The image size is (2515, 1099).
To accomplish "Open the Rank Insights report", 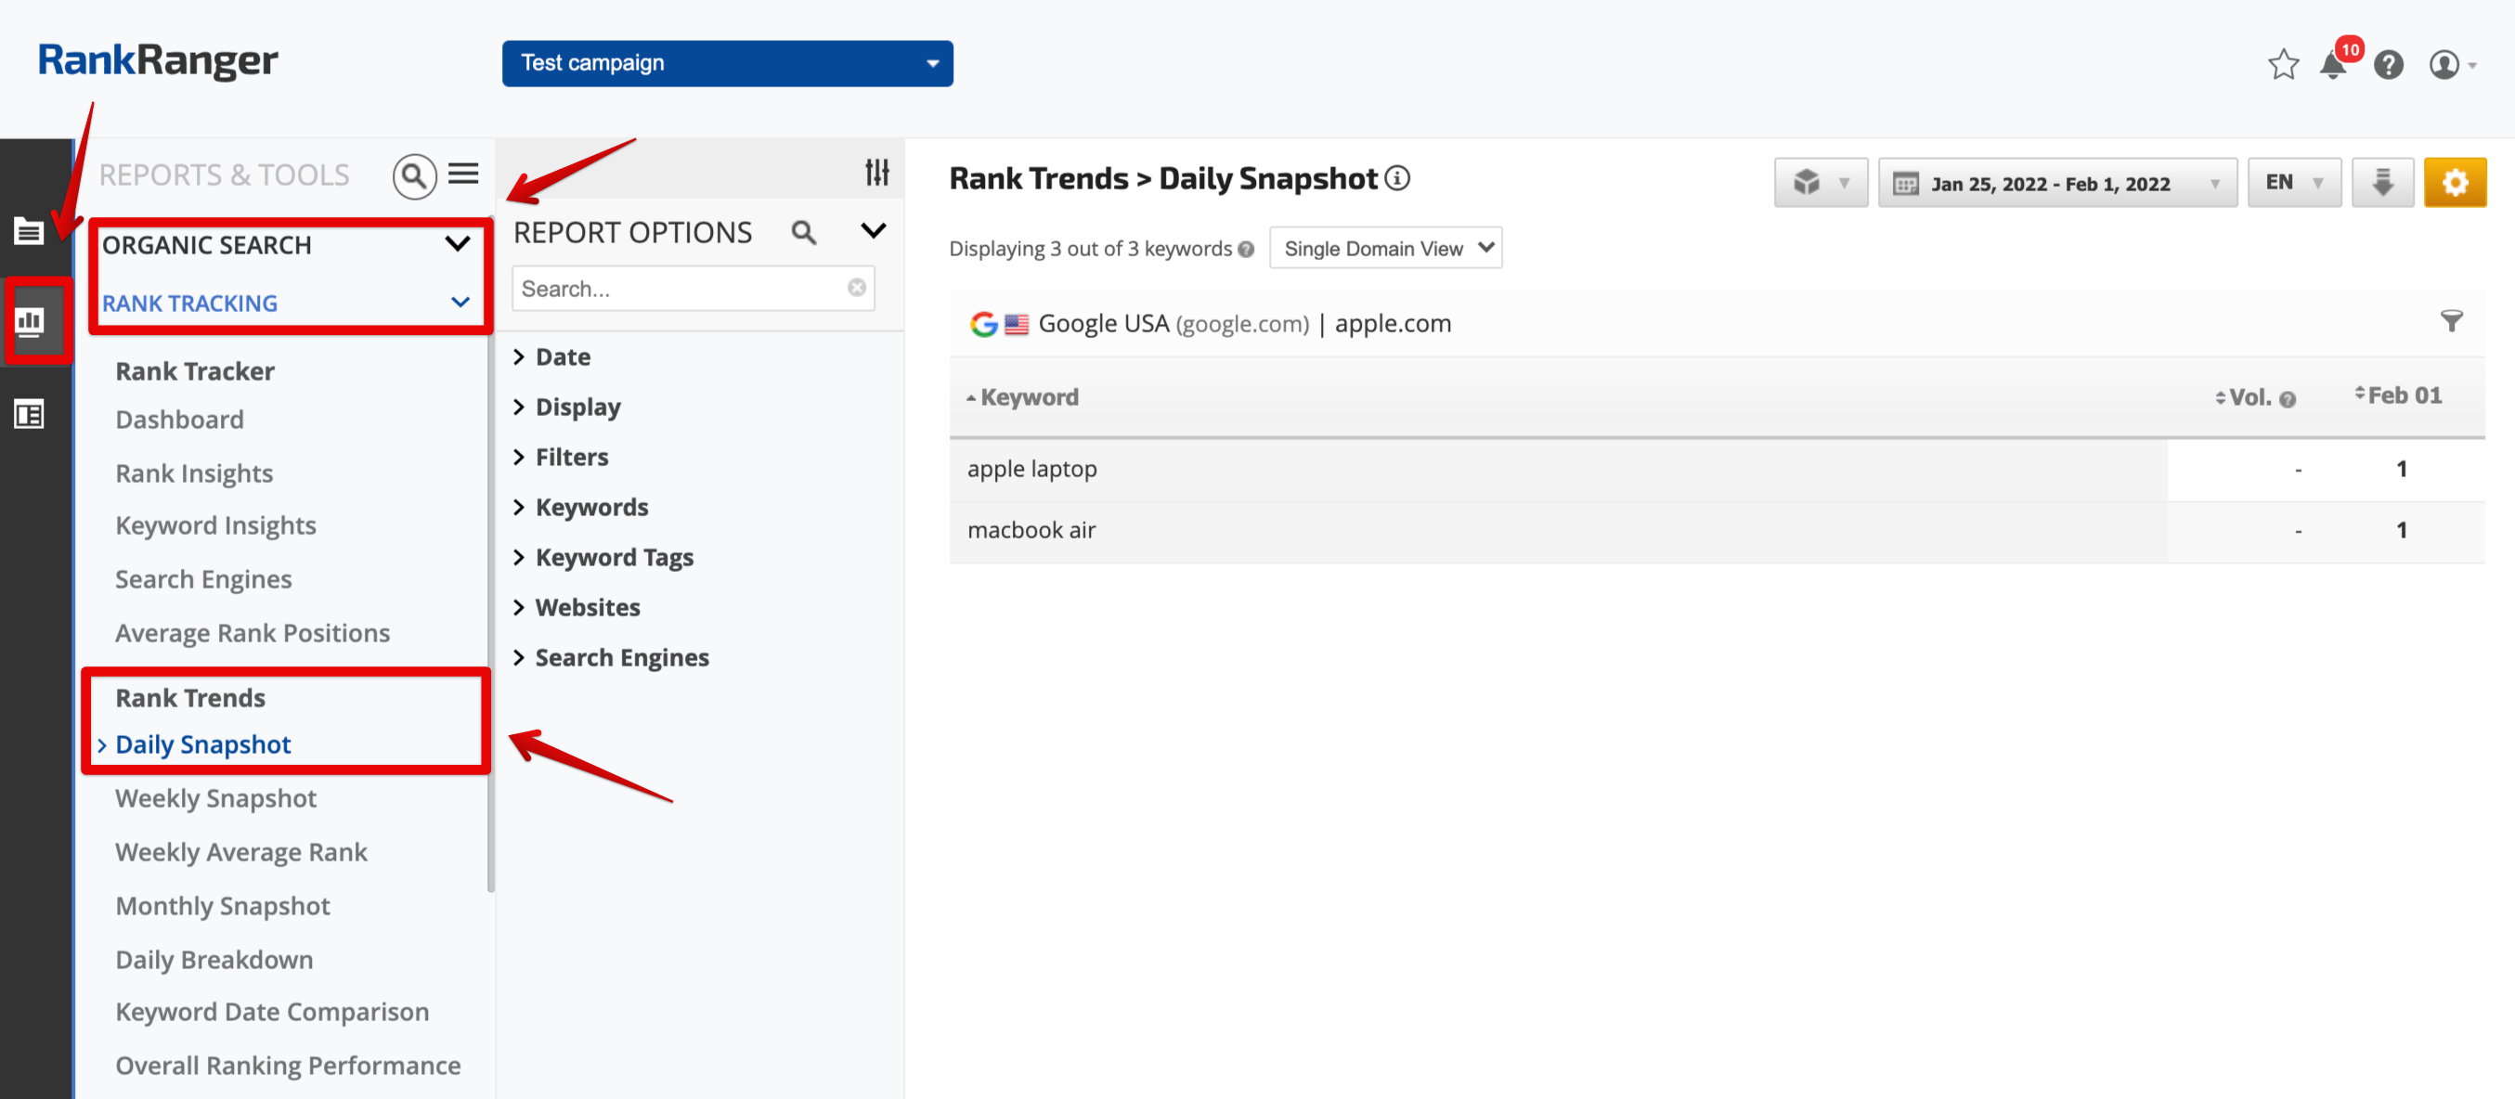I will (194, 473).
